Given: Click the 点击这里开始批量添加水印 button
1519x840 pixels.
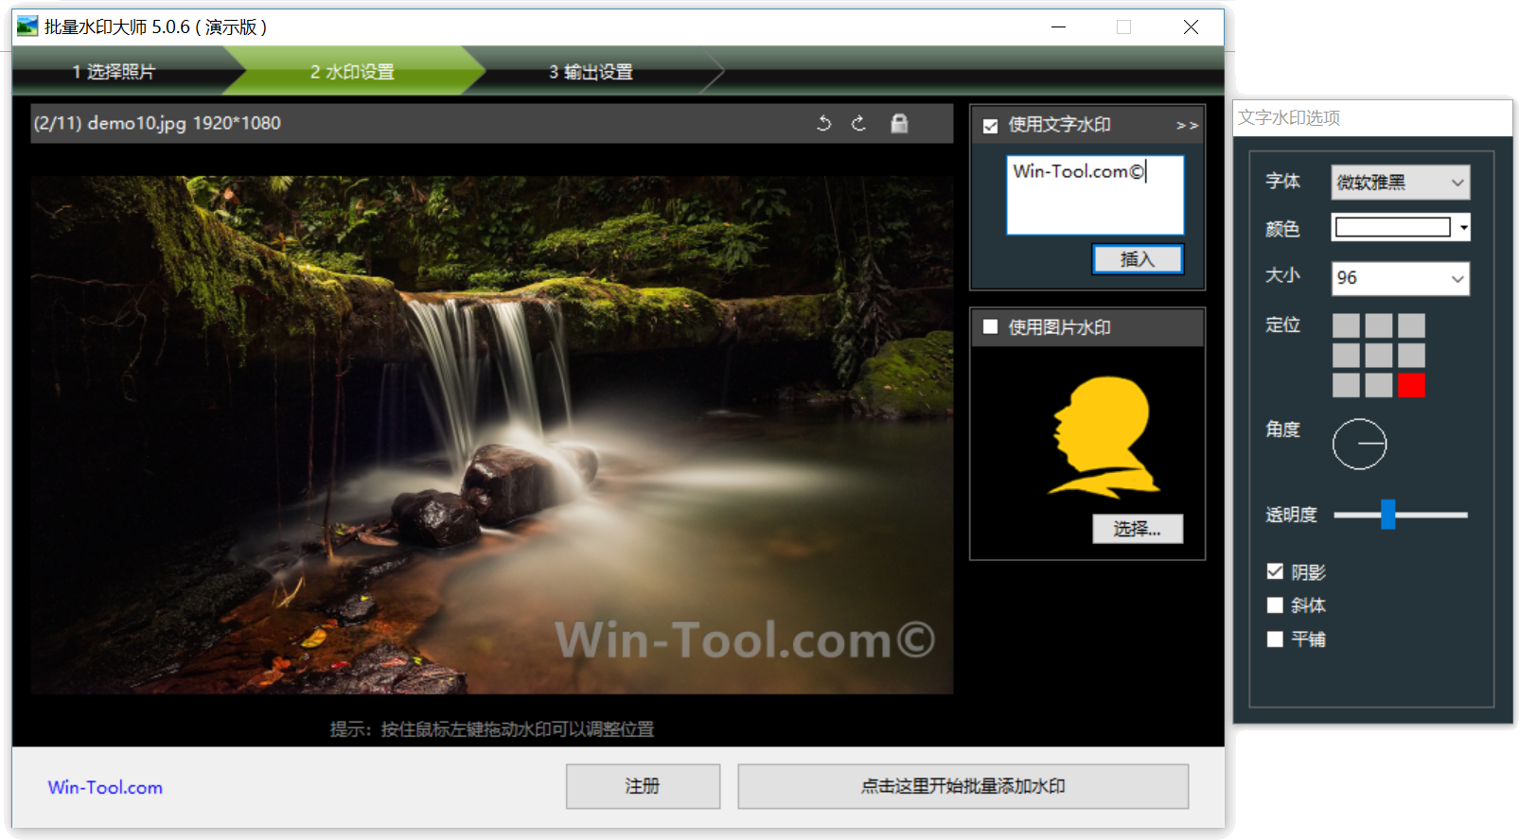Looking at the screenshot, I should (x=963, y=786).
